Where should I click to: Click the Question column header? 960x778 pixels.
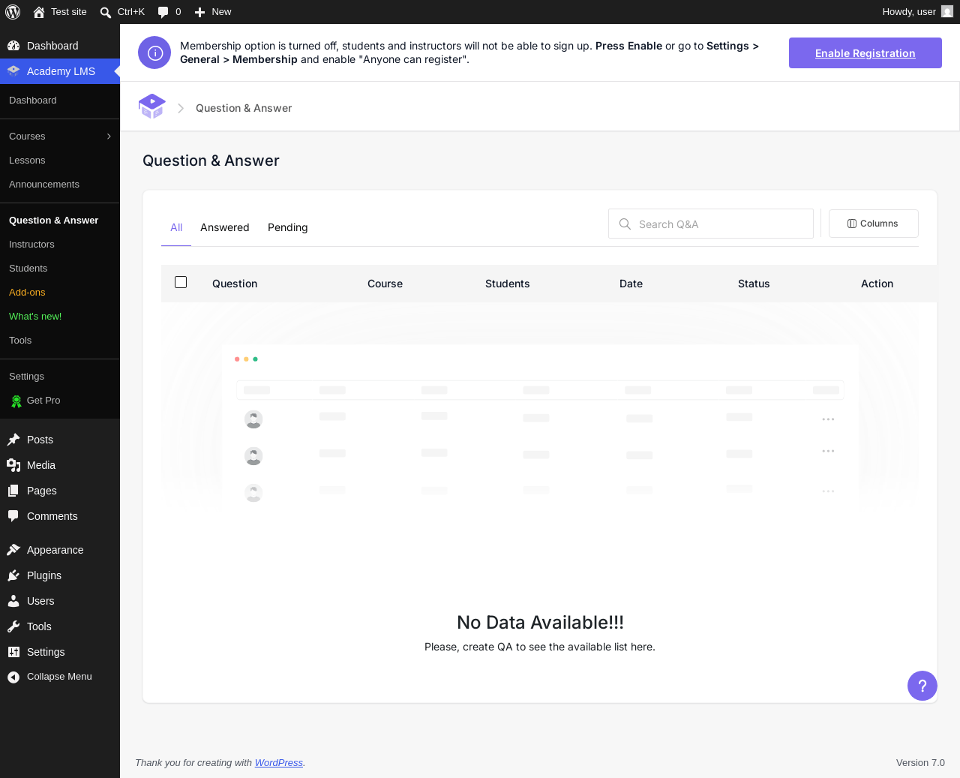pos(235,284)
